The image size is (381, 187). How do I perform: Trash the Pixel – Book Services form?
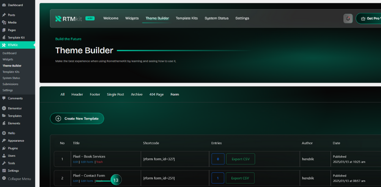100,162
